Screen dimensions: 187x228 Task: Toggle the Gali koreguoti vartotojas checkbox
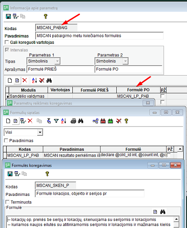coord(7,42)
